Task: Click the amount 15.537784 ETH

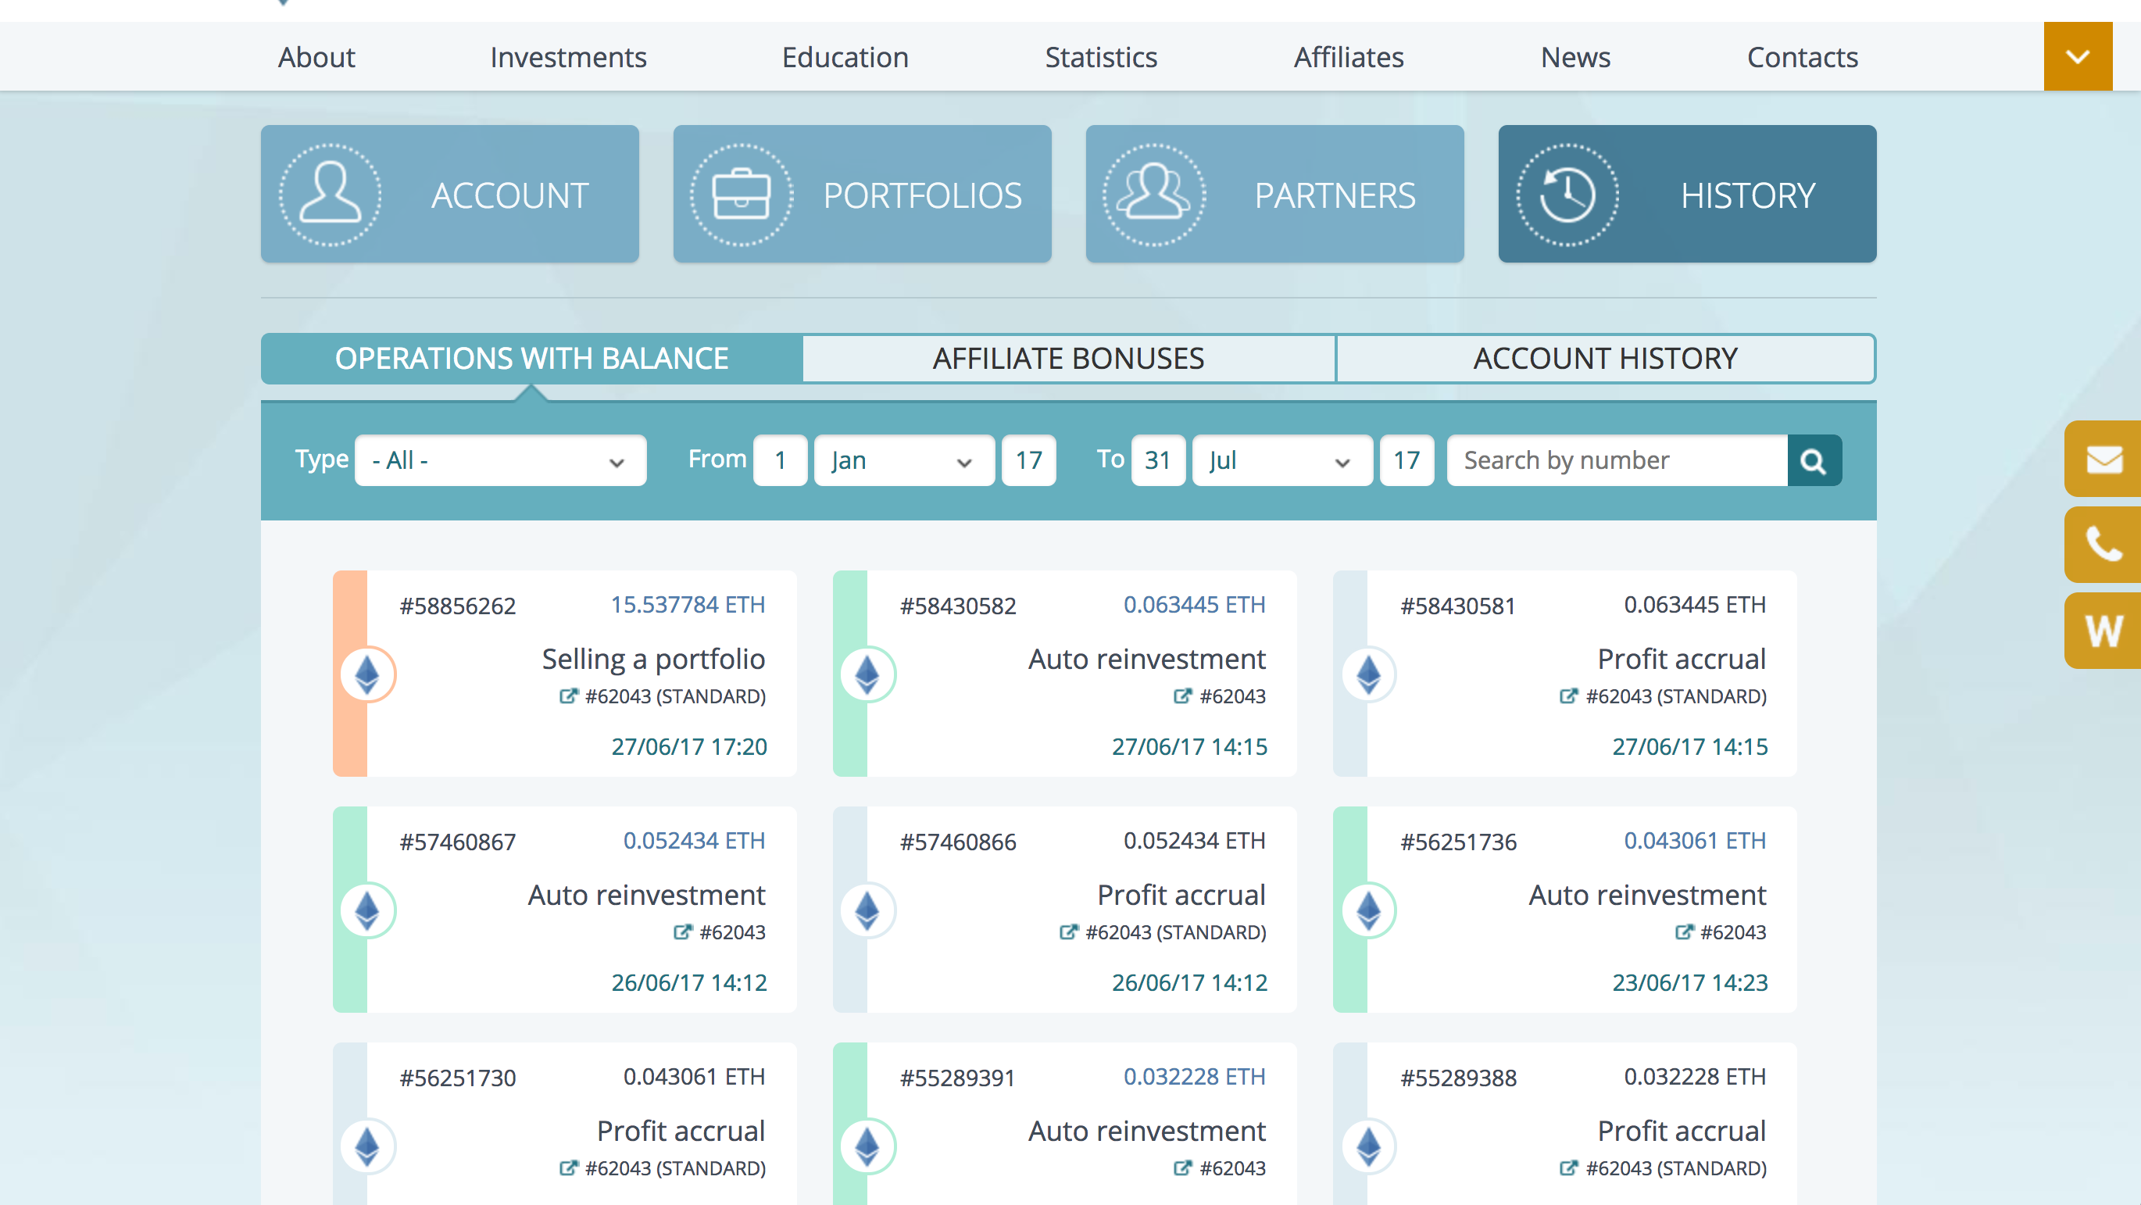Action: pyautogui.click(x=688, y=604)
